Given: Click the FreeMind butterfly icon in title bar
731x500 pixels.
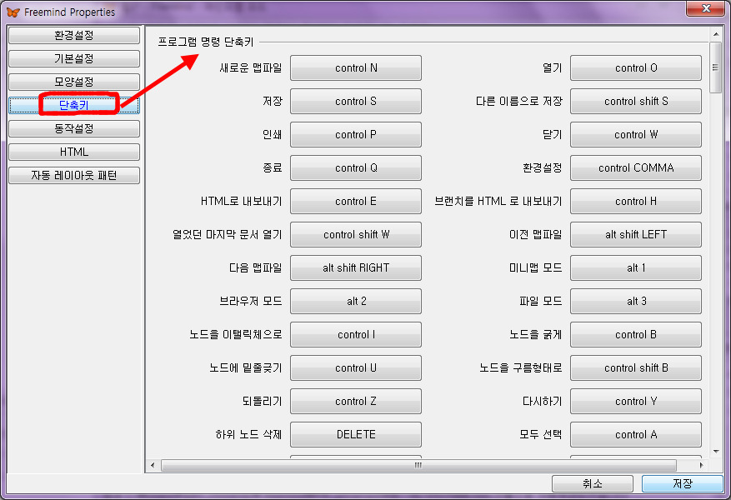Looking at the screenshot, I should click(x=13, y=12).
